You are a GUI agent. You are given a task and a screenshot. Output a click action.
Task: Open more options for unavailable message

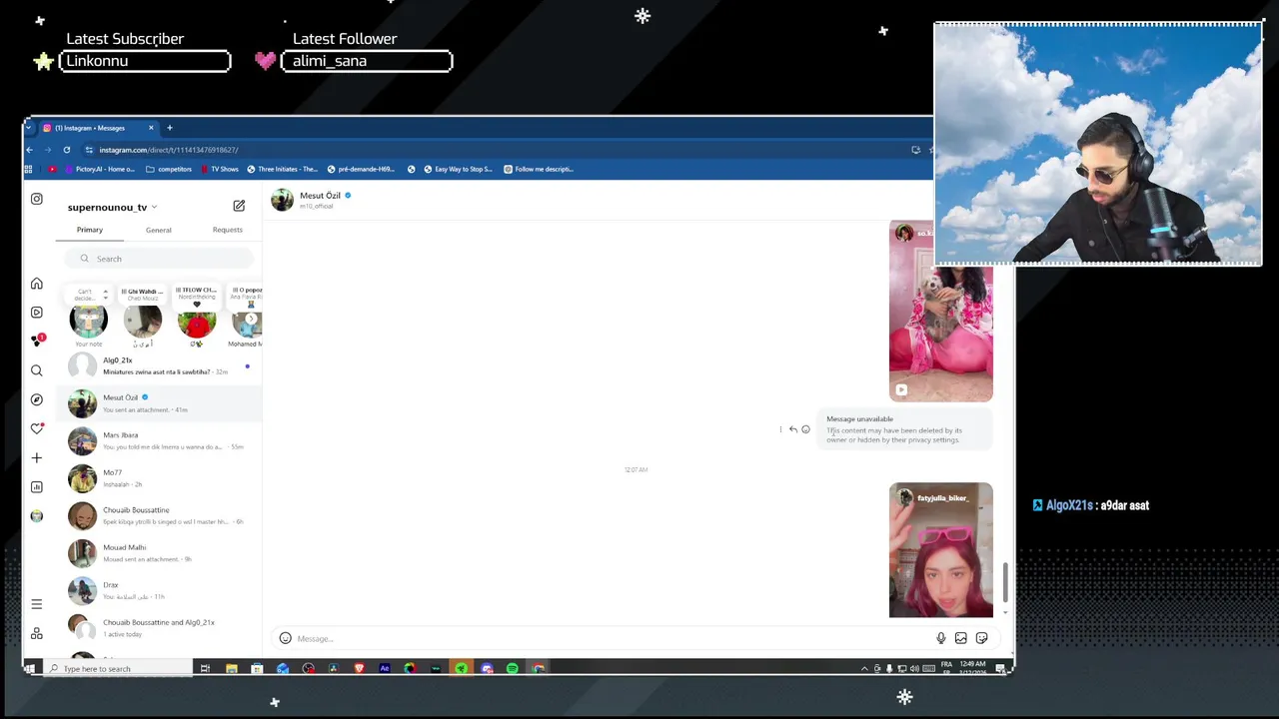point(780,429)
